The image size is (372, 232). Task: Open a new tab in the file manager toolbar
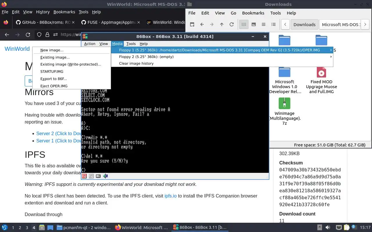tap(192, 24)
